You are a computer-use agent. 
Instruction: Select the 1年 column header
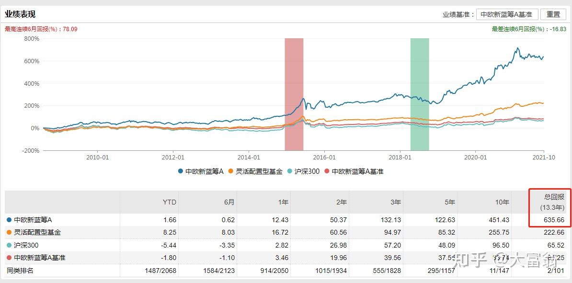[x=283, y=202]
